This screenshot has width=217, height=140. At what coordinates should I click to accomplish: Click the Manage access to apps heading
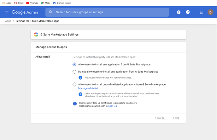click(51, 47)
